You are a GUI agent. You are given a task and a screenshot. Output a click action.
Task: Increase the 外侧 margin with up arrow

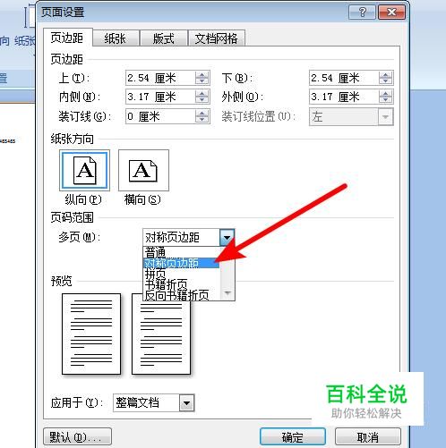(385, 93)
